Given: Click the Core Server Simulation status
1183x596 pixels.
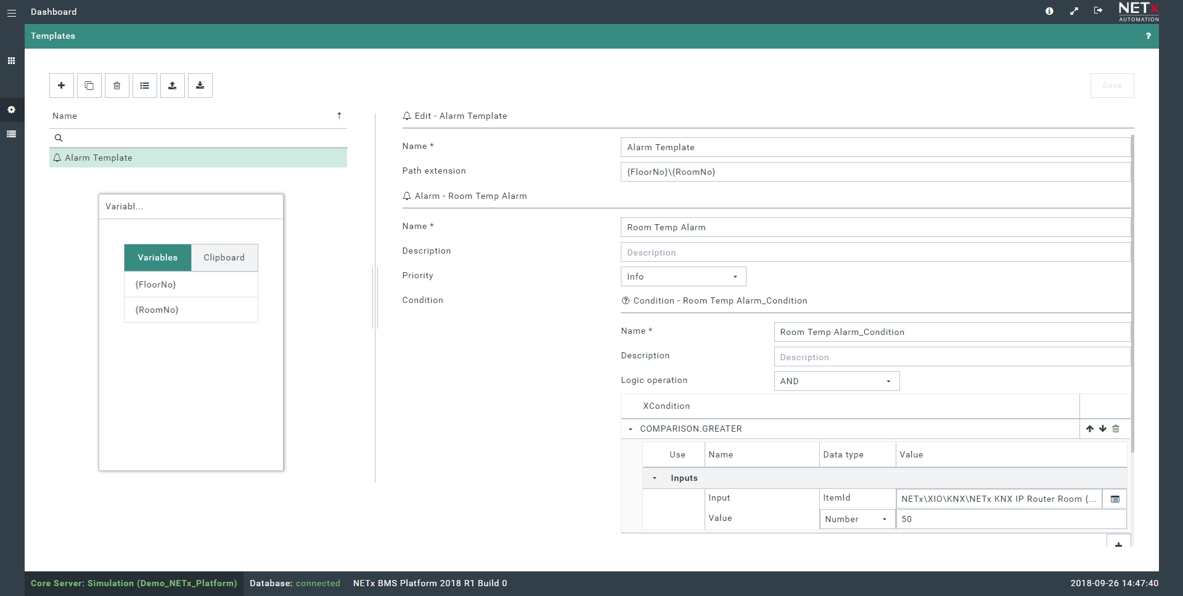Looking at the screenshot, I should click(134, 583).
